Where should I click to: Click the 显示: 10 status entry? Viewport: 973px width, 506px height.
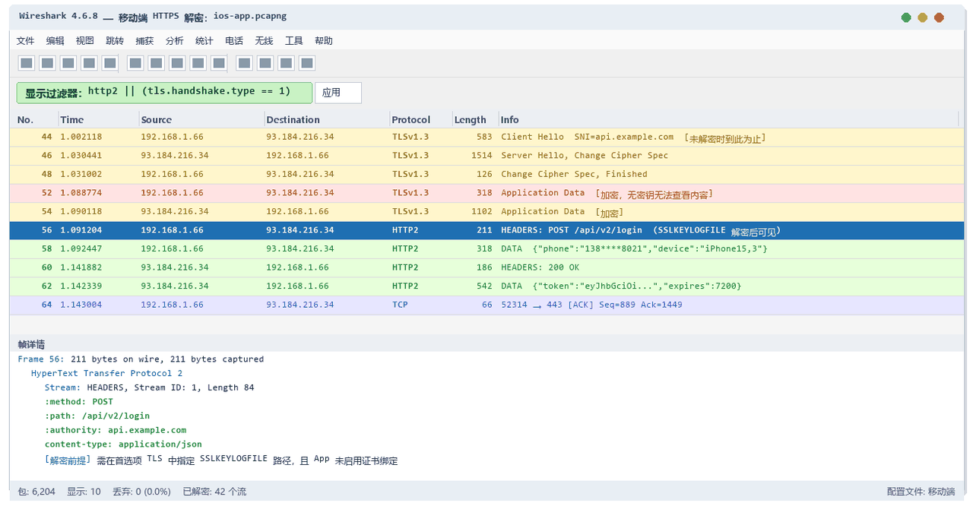[x=84, y=492]
